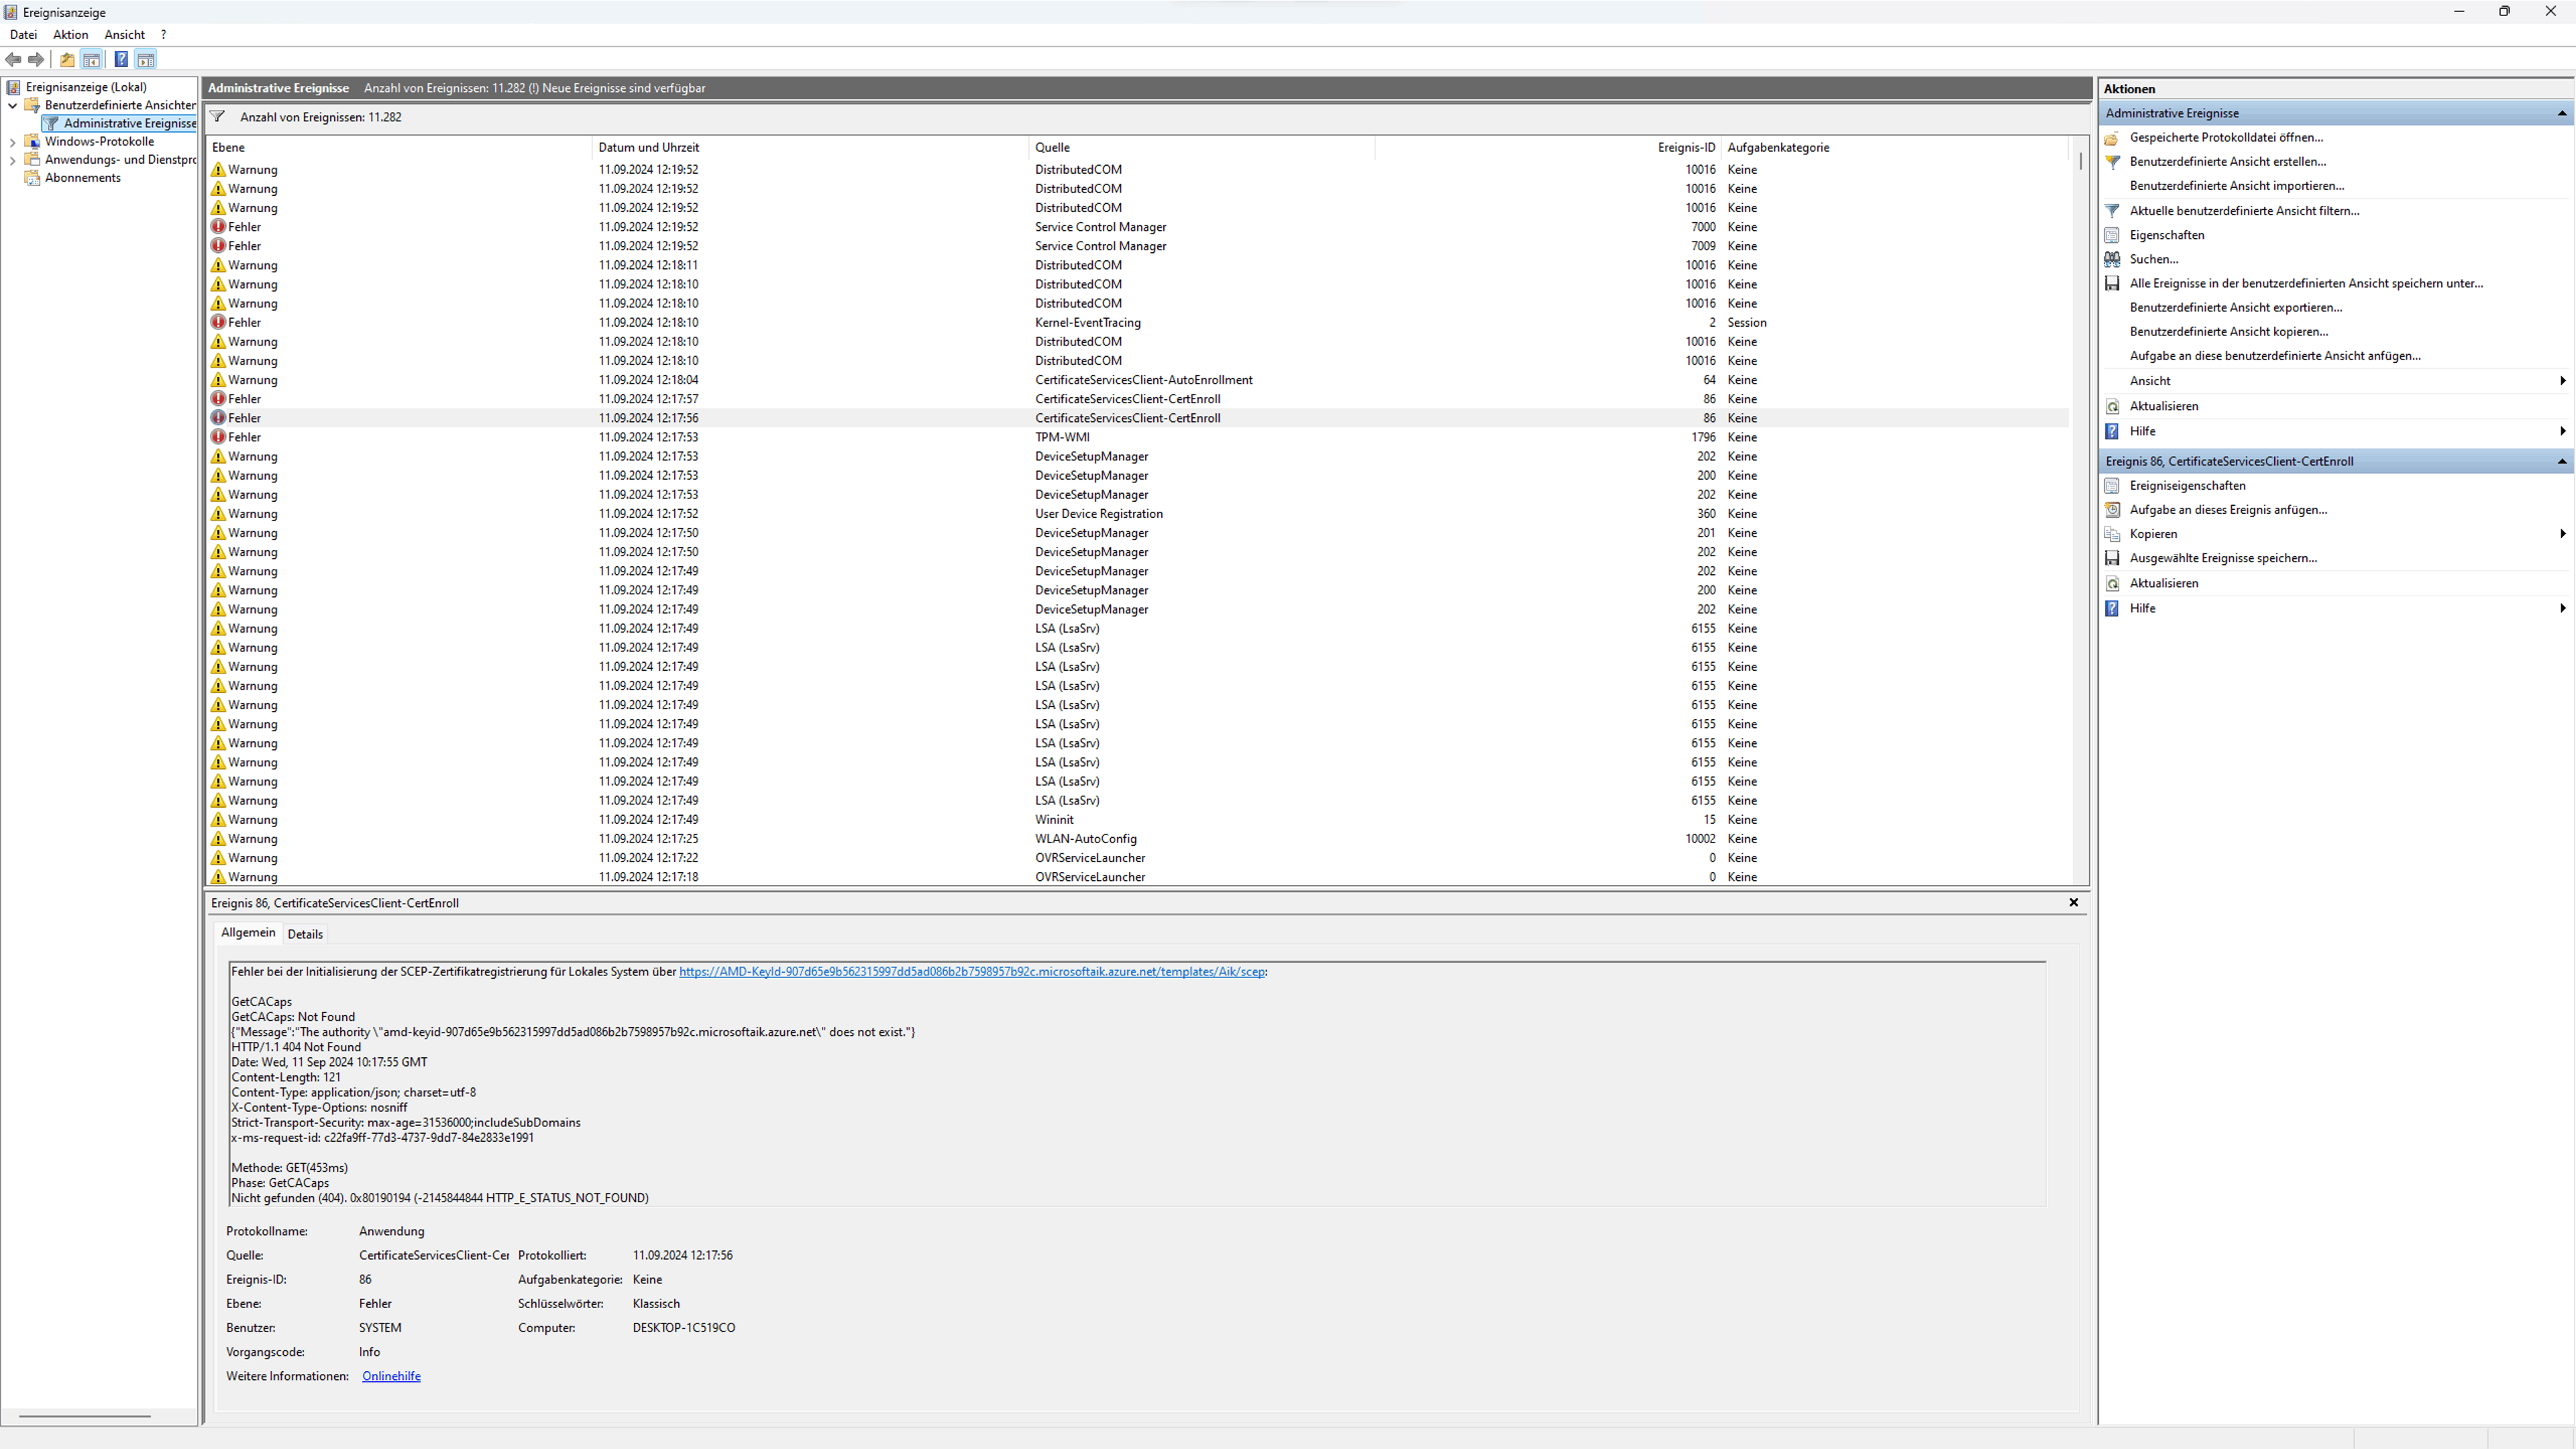Click the Ausgewählte Ereignisse speichern disk icon
This screenshot has width=2576, height=1449.
point(2112,558)
